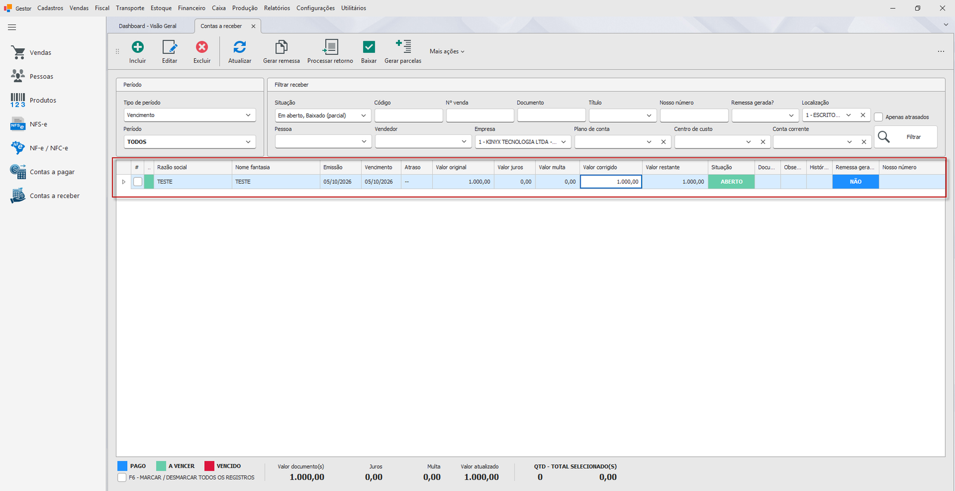Switch to Dashboard - Visão Geral tab

pos(147,26)
